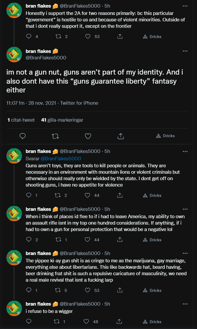Retweet the 'yippee ki-ay' tweet with 5 retweets
The width and height of the screenshot is (197, 329).
58,290
